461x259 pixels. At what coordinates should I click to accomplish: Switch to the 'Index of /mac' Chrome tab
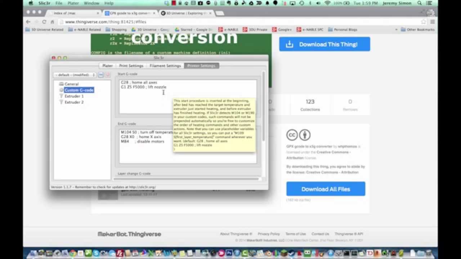click(74, 13)
